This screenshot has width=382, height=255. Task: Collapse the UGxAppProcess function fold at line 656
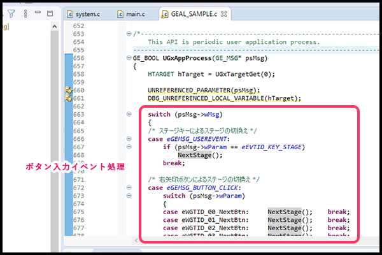(129, 58)
